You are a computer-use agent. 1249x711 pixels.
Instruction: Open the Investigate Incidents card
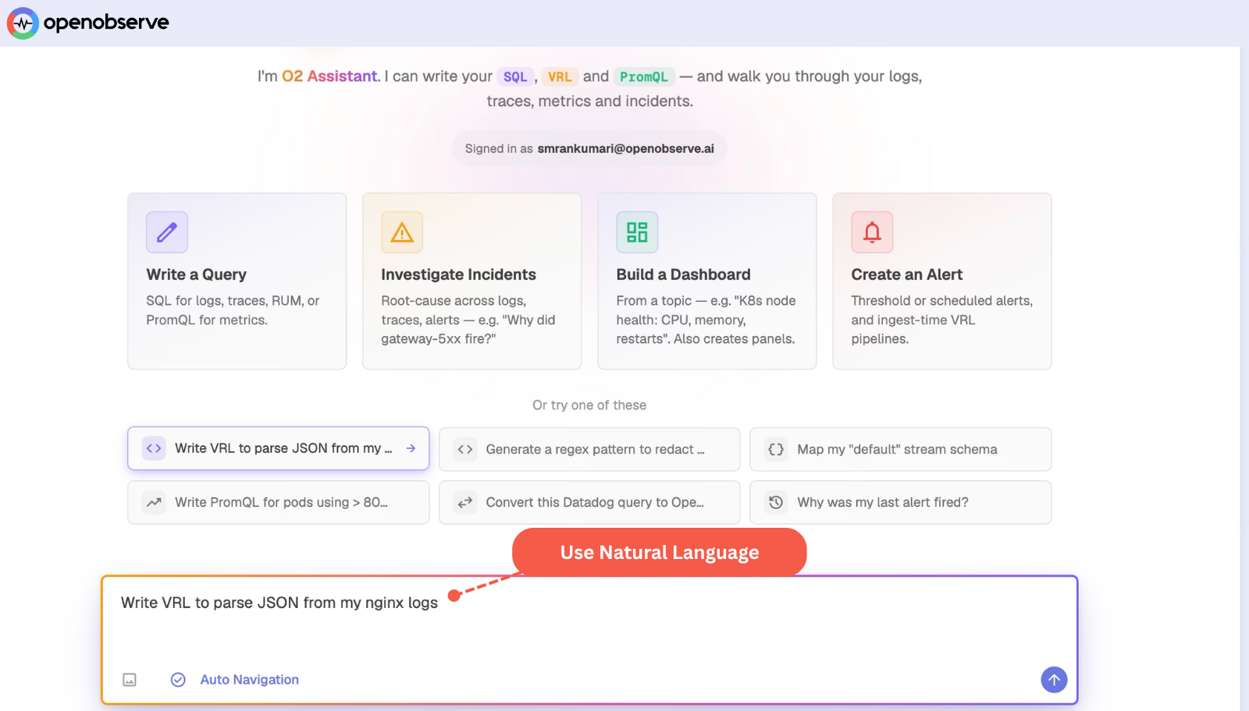click(472, 281)
